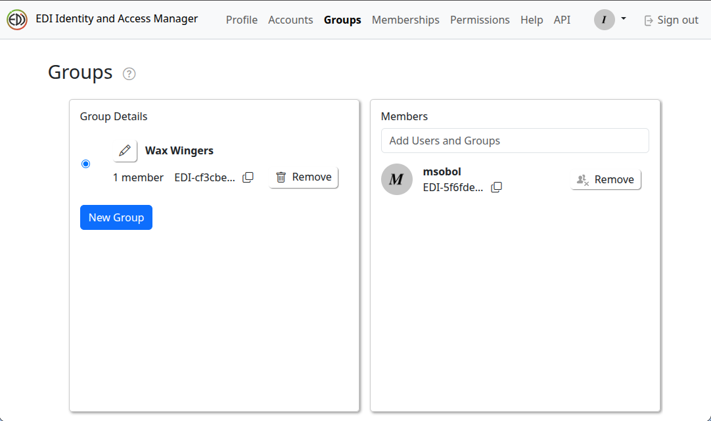Expand the user account dropdown caret
The width and height of the screenshot is (711, 421).
pos(624,18)
